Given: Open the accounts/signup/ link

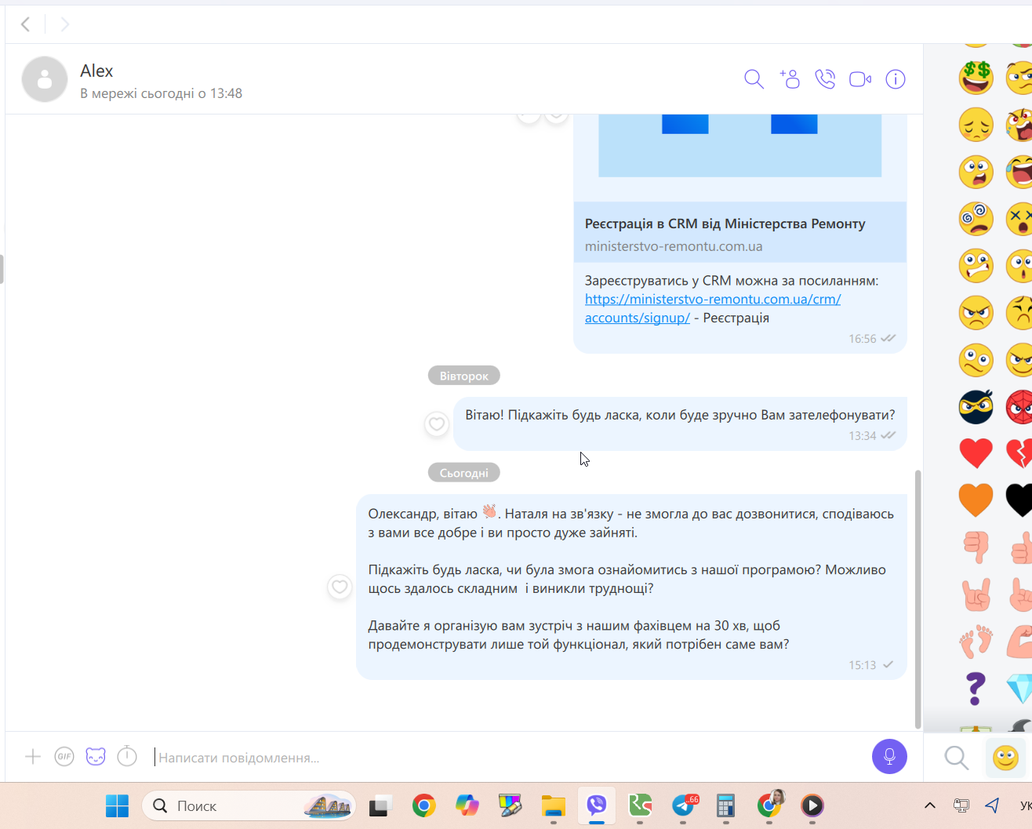Looking at the screenshot, I should click(638, 318).
